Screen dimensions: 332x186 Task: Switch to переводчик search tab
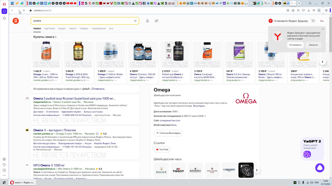pyautogui.click(x=99, y=28)
